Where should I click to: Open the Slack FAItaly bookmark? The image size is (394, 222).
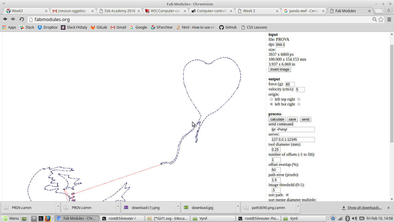click(x=74, y=27)
